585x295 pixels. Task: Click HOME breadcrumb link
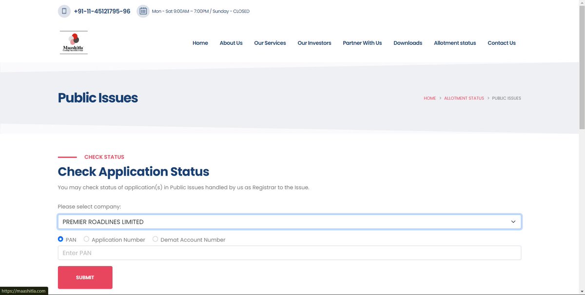429,98
